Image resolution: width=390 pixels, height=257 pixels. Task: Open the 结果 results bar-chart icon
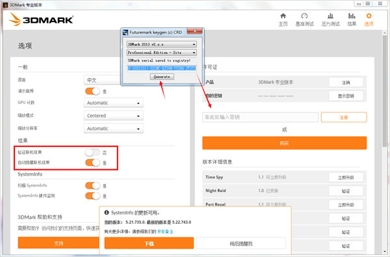pyautogui.click(x=352, y=16)
